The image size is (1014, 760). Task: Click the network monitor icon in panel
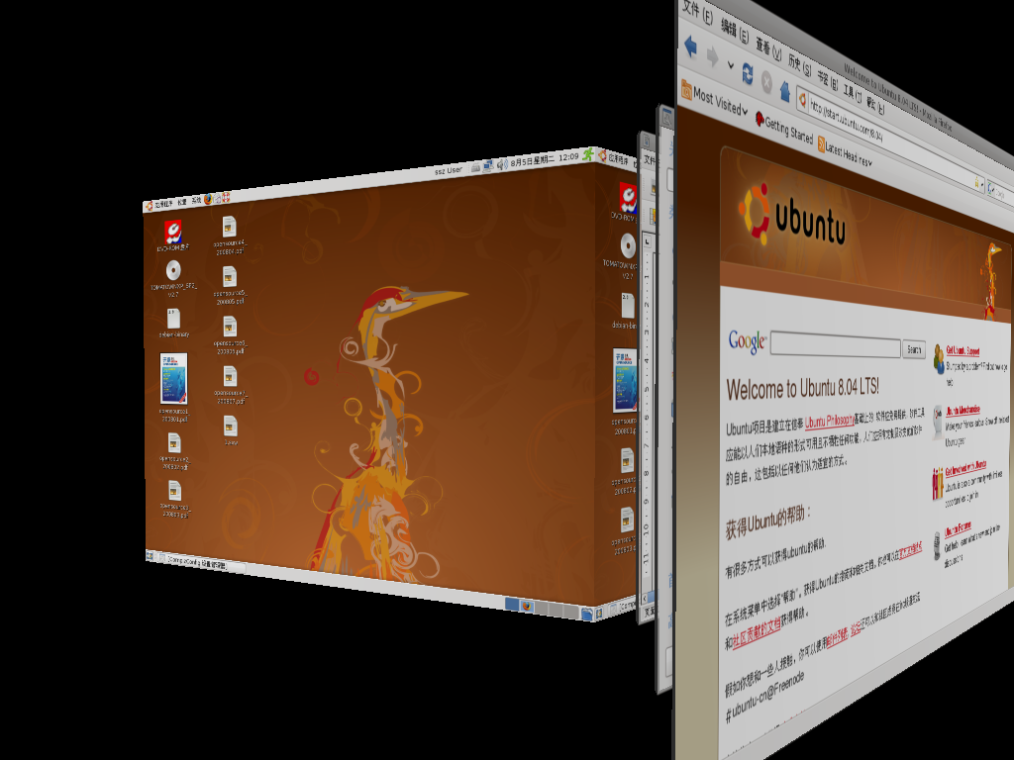[x=487, y=166]
